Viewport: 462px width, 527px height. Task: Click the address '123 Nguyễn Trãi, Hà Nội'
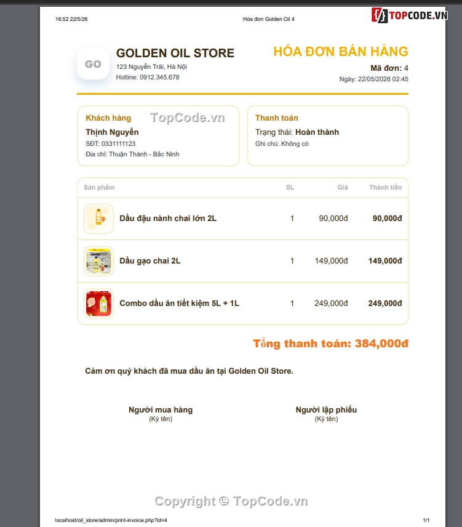tap(151, 67)
